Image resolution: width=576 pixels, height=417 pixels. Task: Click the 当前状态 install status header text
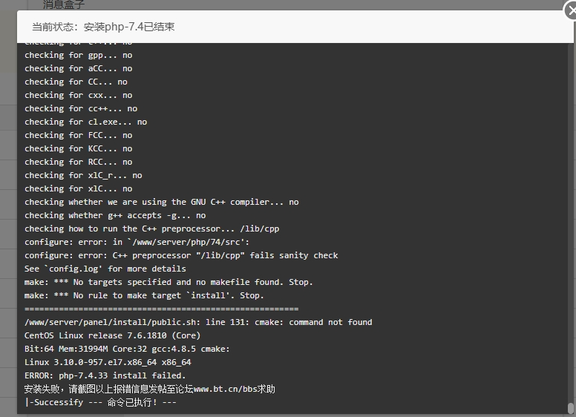coord(103,27)
